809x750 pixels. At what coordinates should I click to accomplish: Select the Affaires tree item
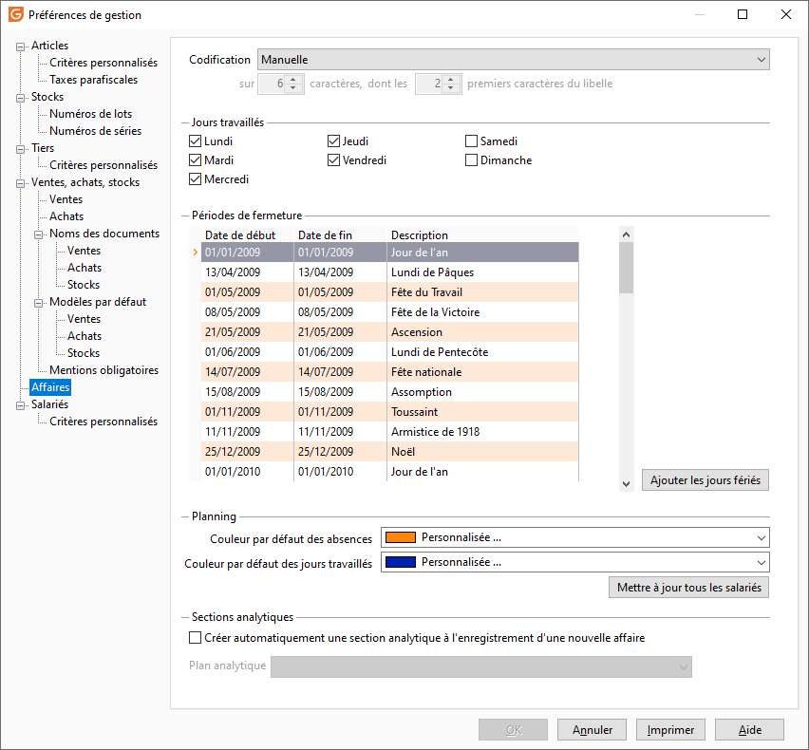tap(50, 386)
